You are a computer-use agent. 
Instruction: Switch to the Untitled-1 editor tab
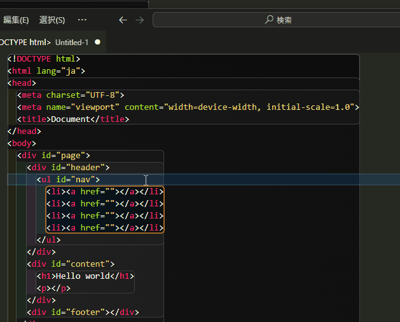(72, 42)
